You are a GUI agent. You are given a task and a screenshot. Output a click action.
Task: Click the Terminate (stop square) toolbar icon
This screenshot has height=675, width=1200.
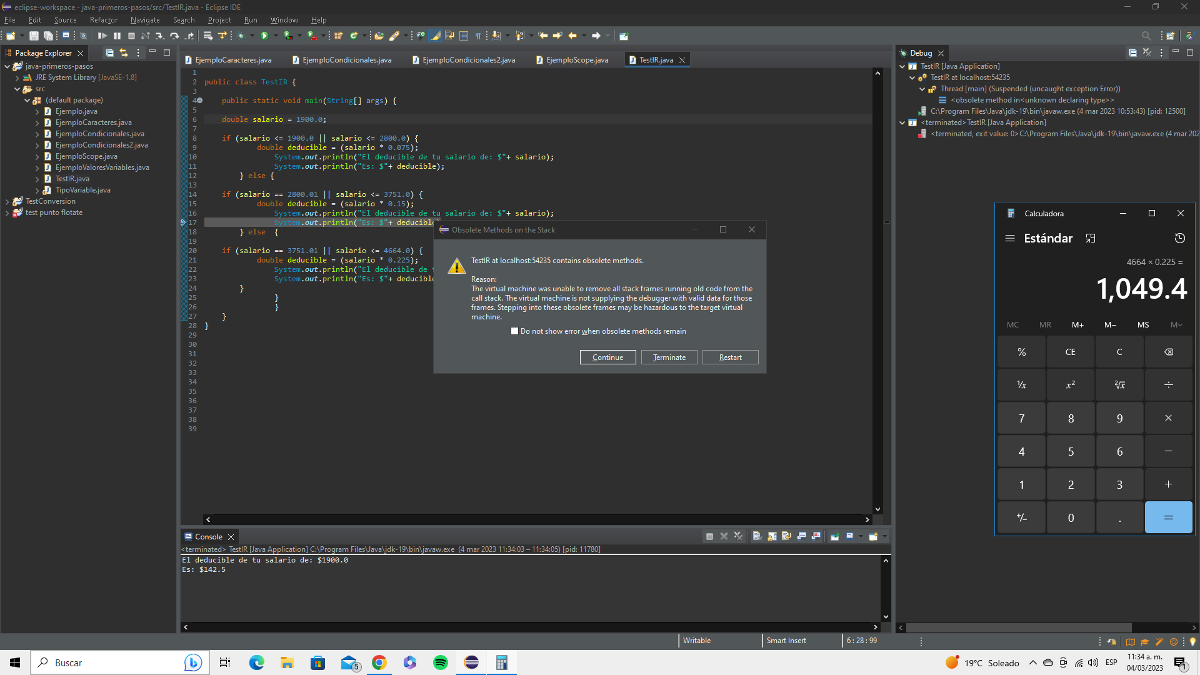(131, 36)
